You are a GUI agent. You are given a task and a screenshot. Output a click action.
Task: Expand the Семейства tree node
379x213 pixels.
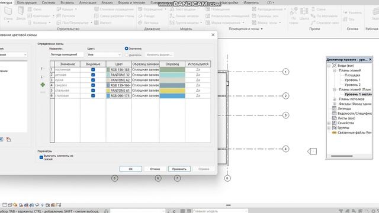tap(329, 123)
